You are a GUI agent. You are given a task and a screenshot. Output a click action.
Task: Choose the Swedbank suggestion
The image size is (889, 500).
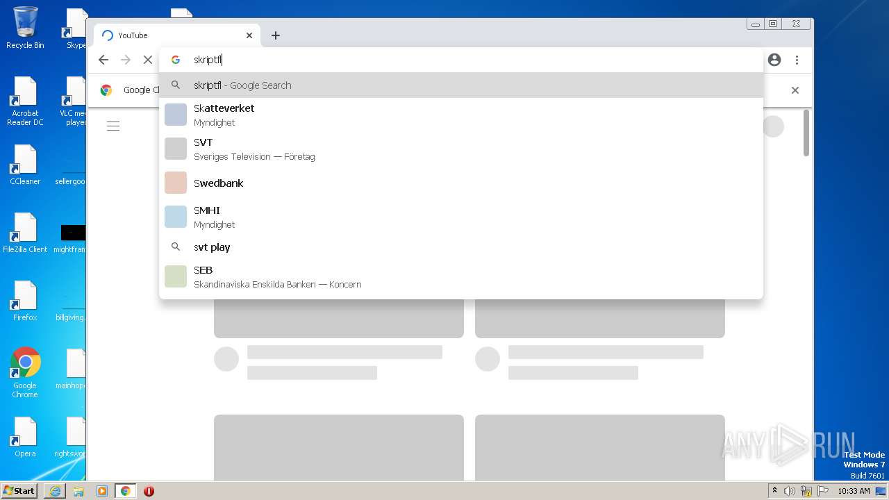pyautogui.click(x=461, y=183)
